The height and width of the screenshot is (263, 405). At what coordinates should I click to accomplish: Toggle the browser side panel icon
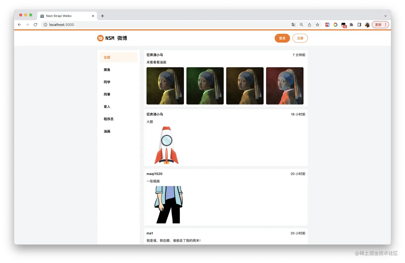[359, 25]
